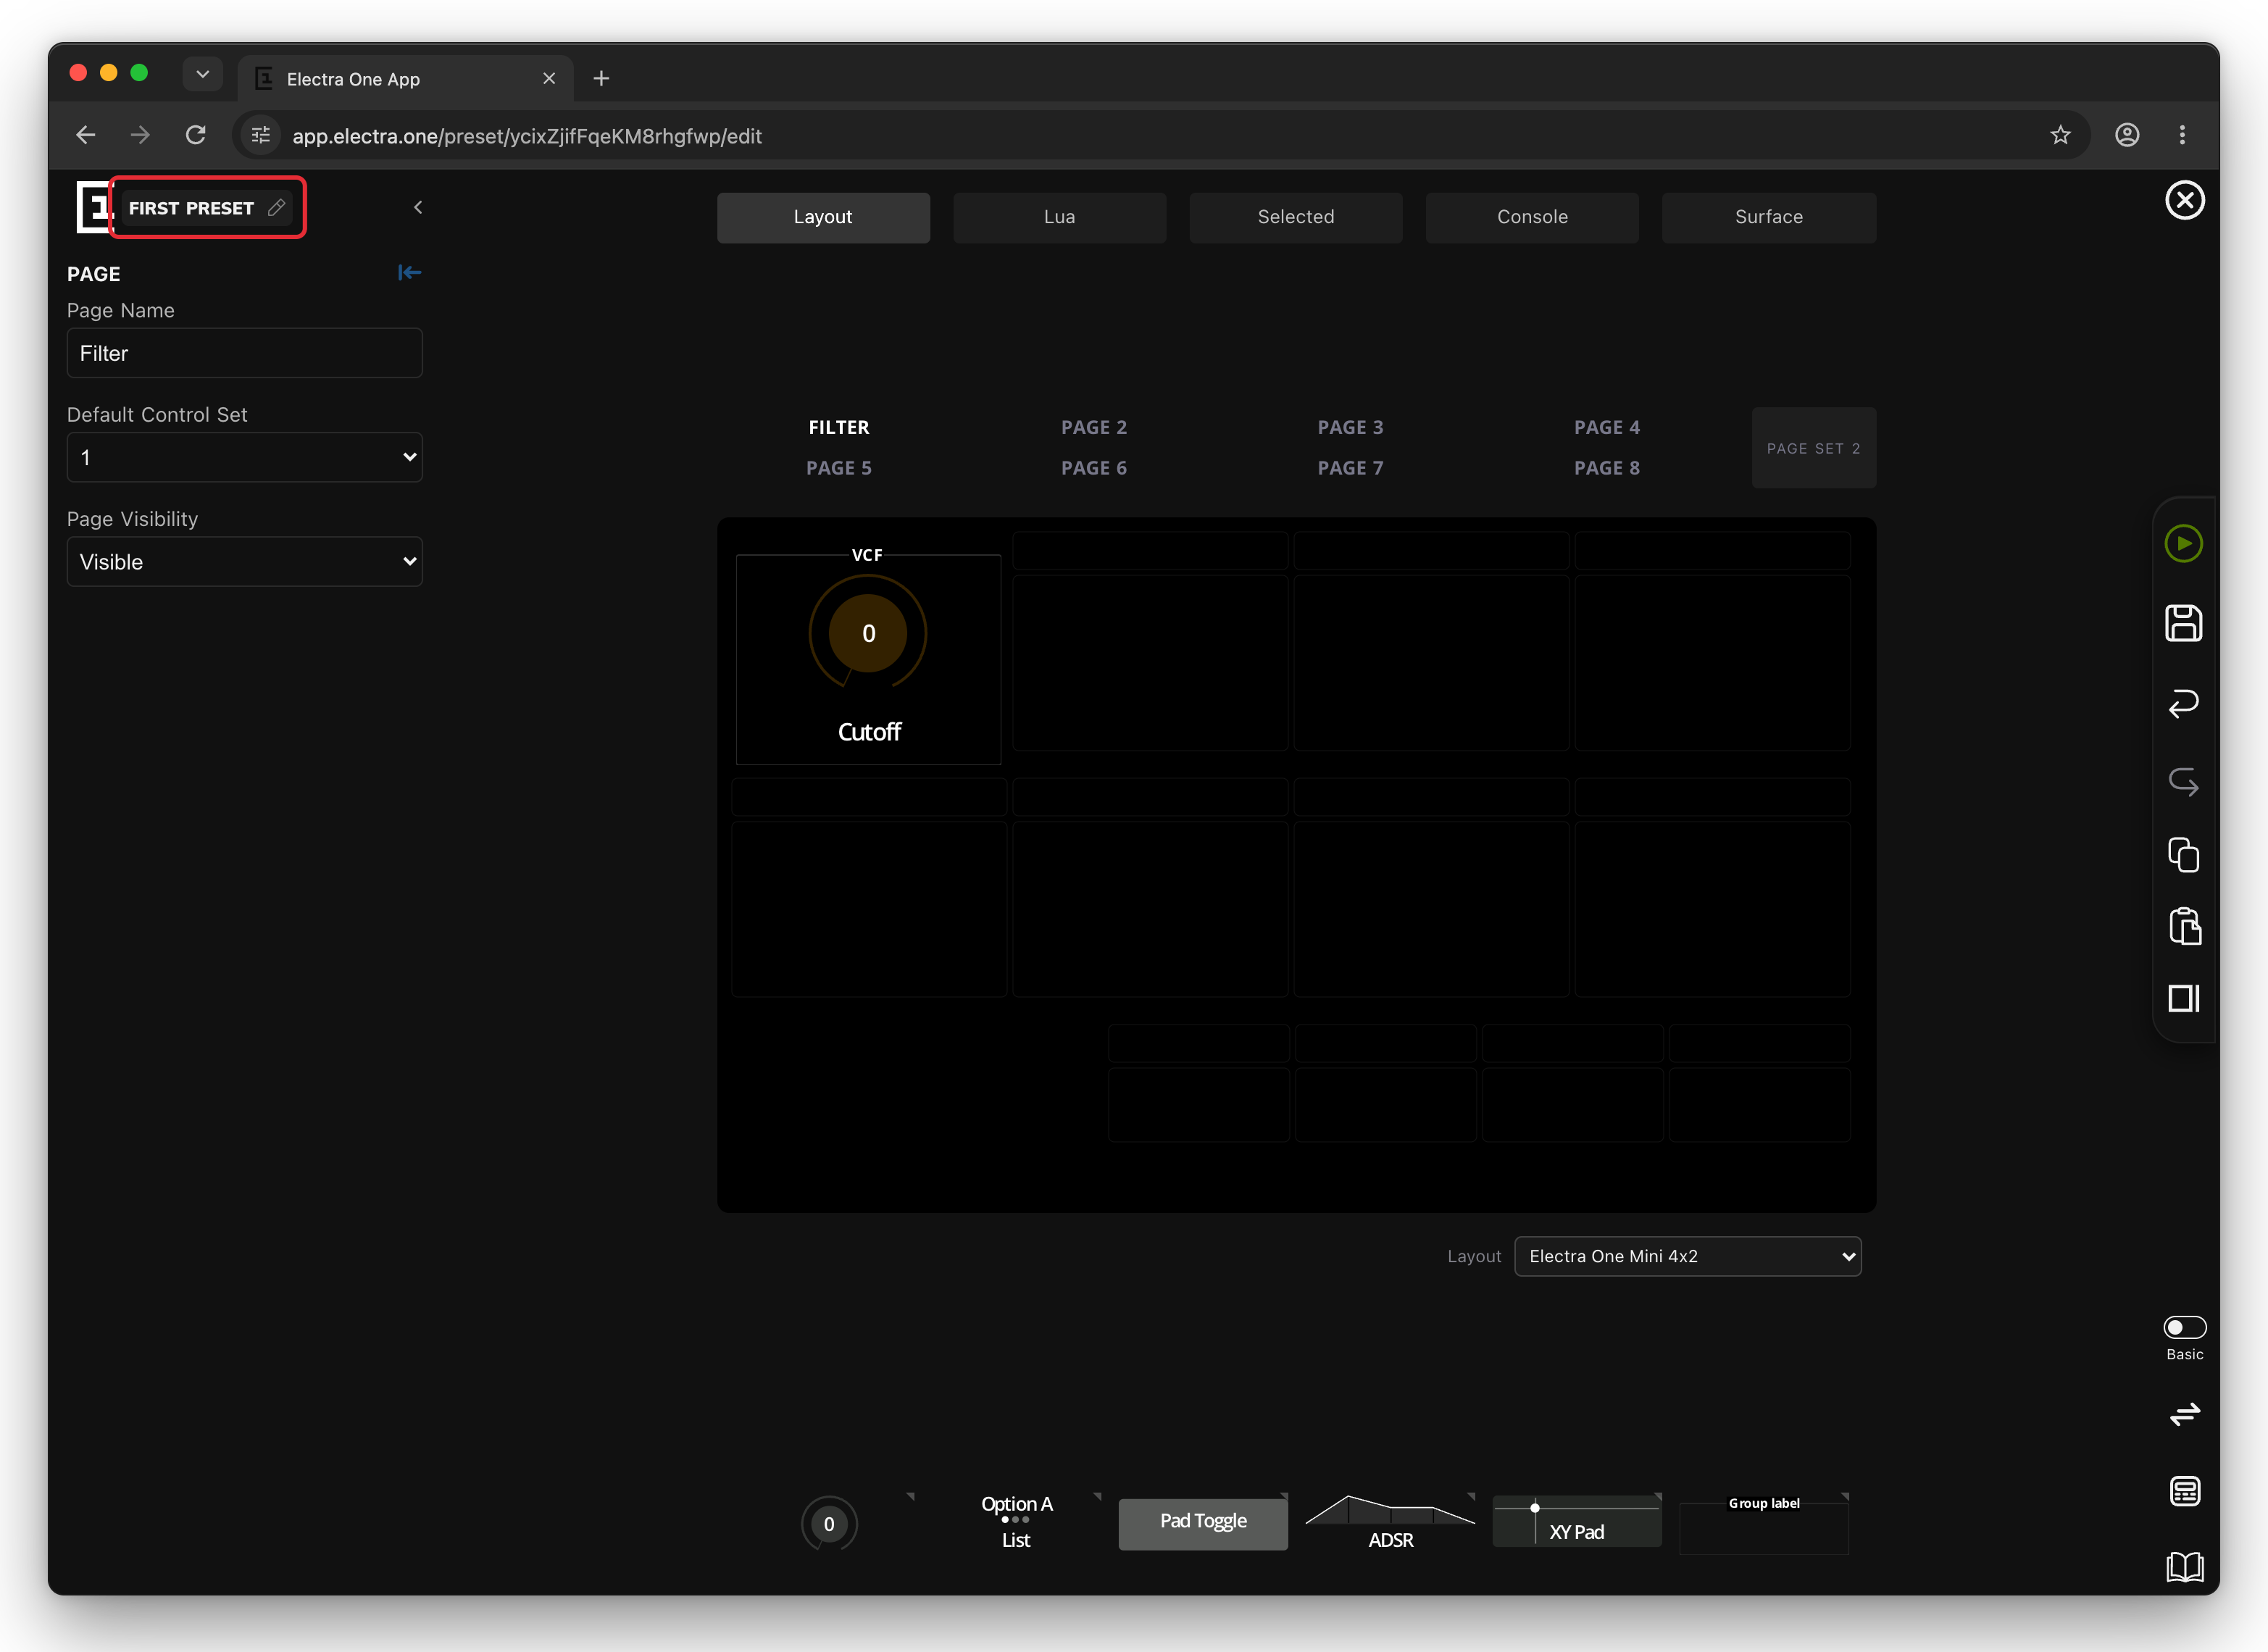The height and width of the screenshot is (1652, 2268).
Task: Click the FIRST PRESET name
Action: tap(191, 208)
